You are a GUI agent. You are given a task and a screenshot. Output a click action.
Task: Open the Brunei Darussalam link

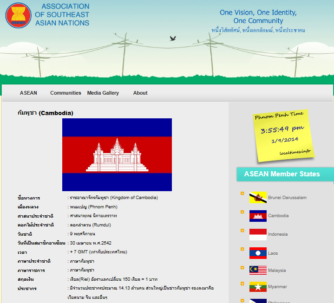point(287,198)
